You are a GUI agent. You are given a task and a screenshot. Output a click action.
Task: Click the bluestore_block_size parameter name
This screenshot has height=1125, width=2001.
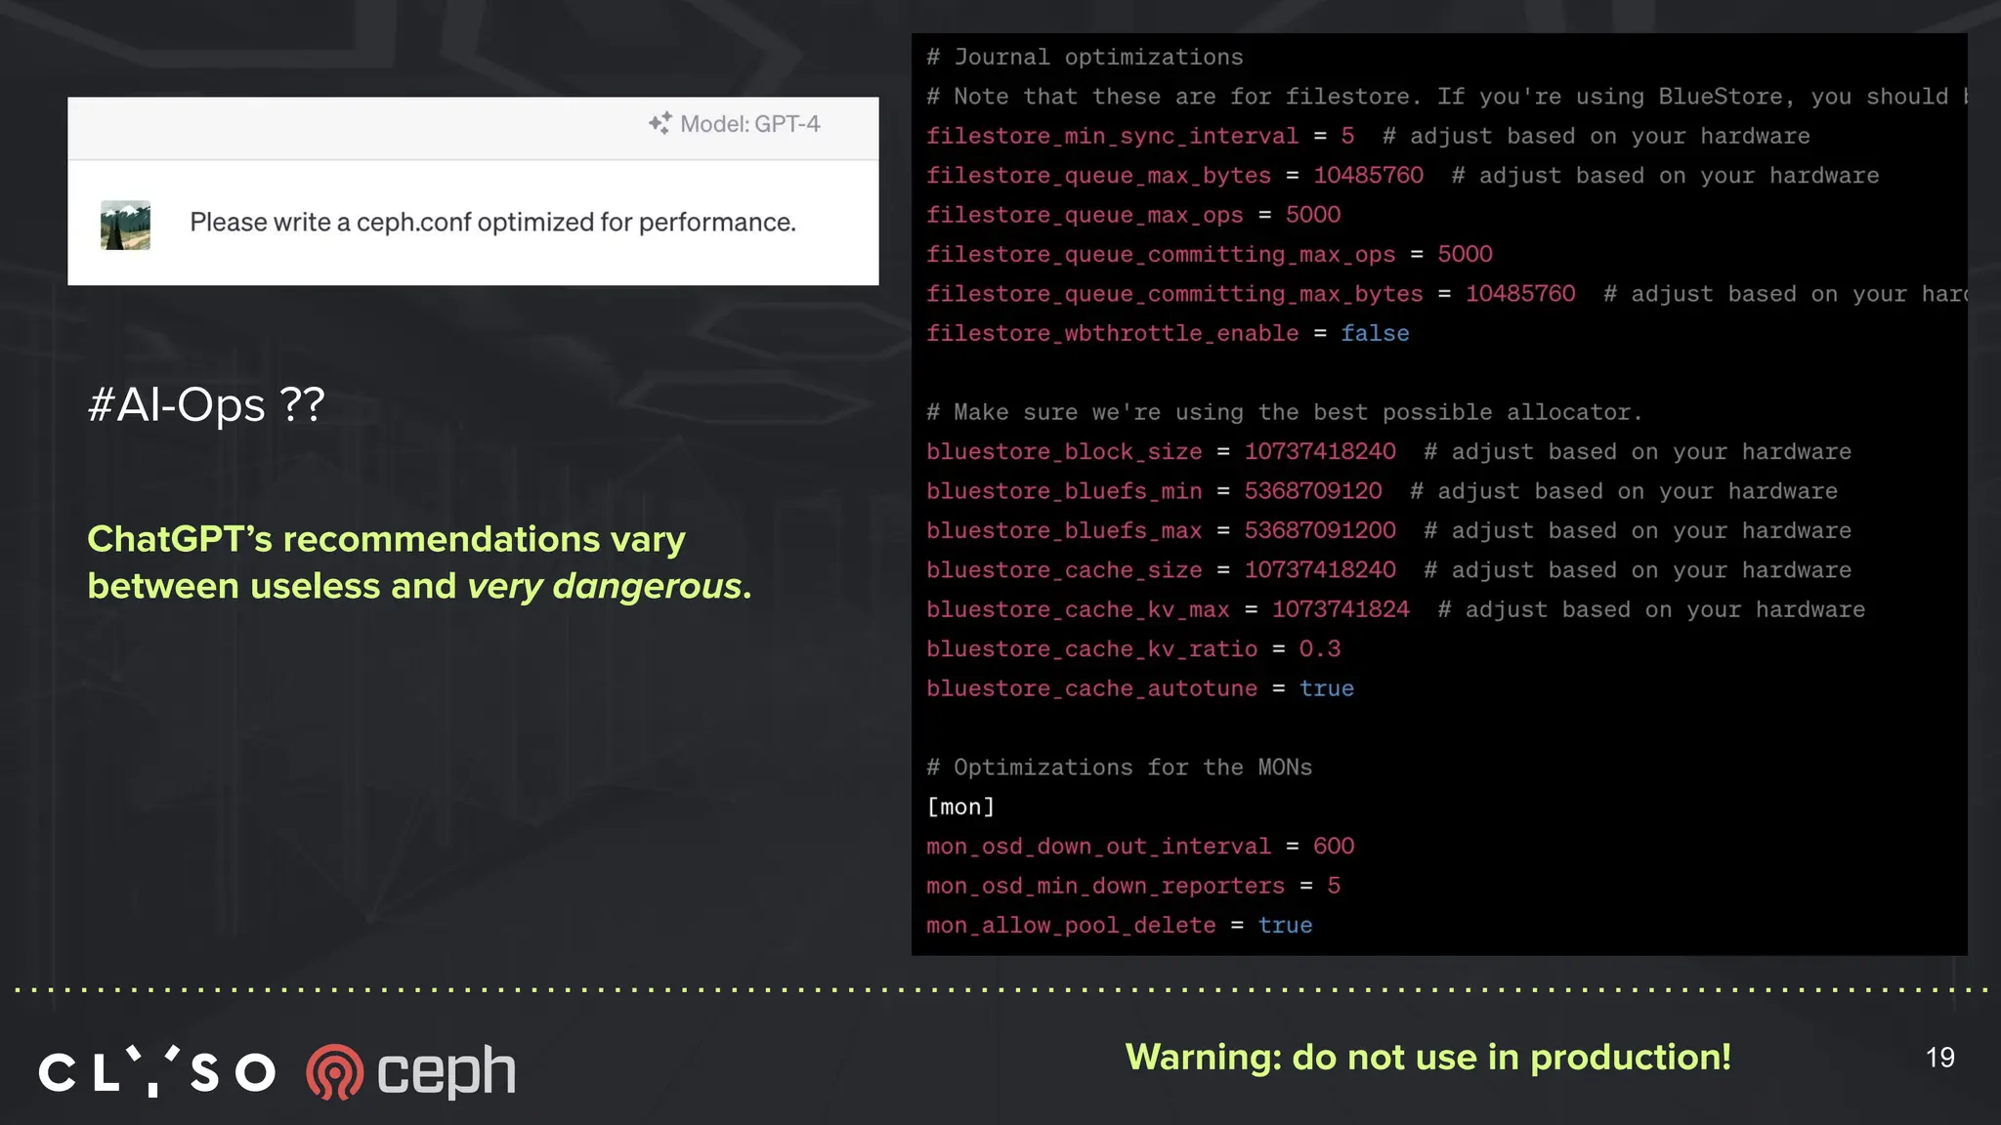pyautogui.click(x=1064, y=451)
